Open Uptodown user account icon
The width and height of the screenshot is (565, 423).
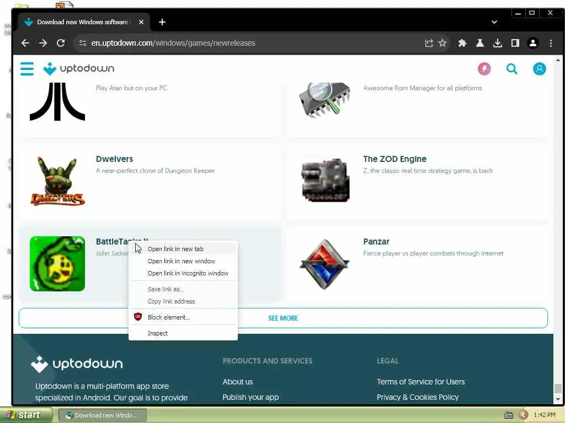tap(539, 69)
